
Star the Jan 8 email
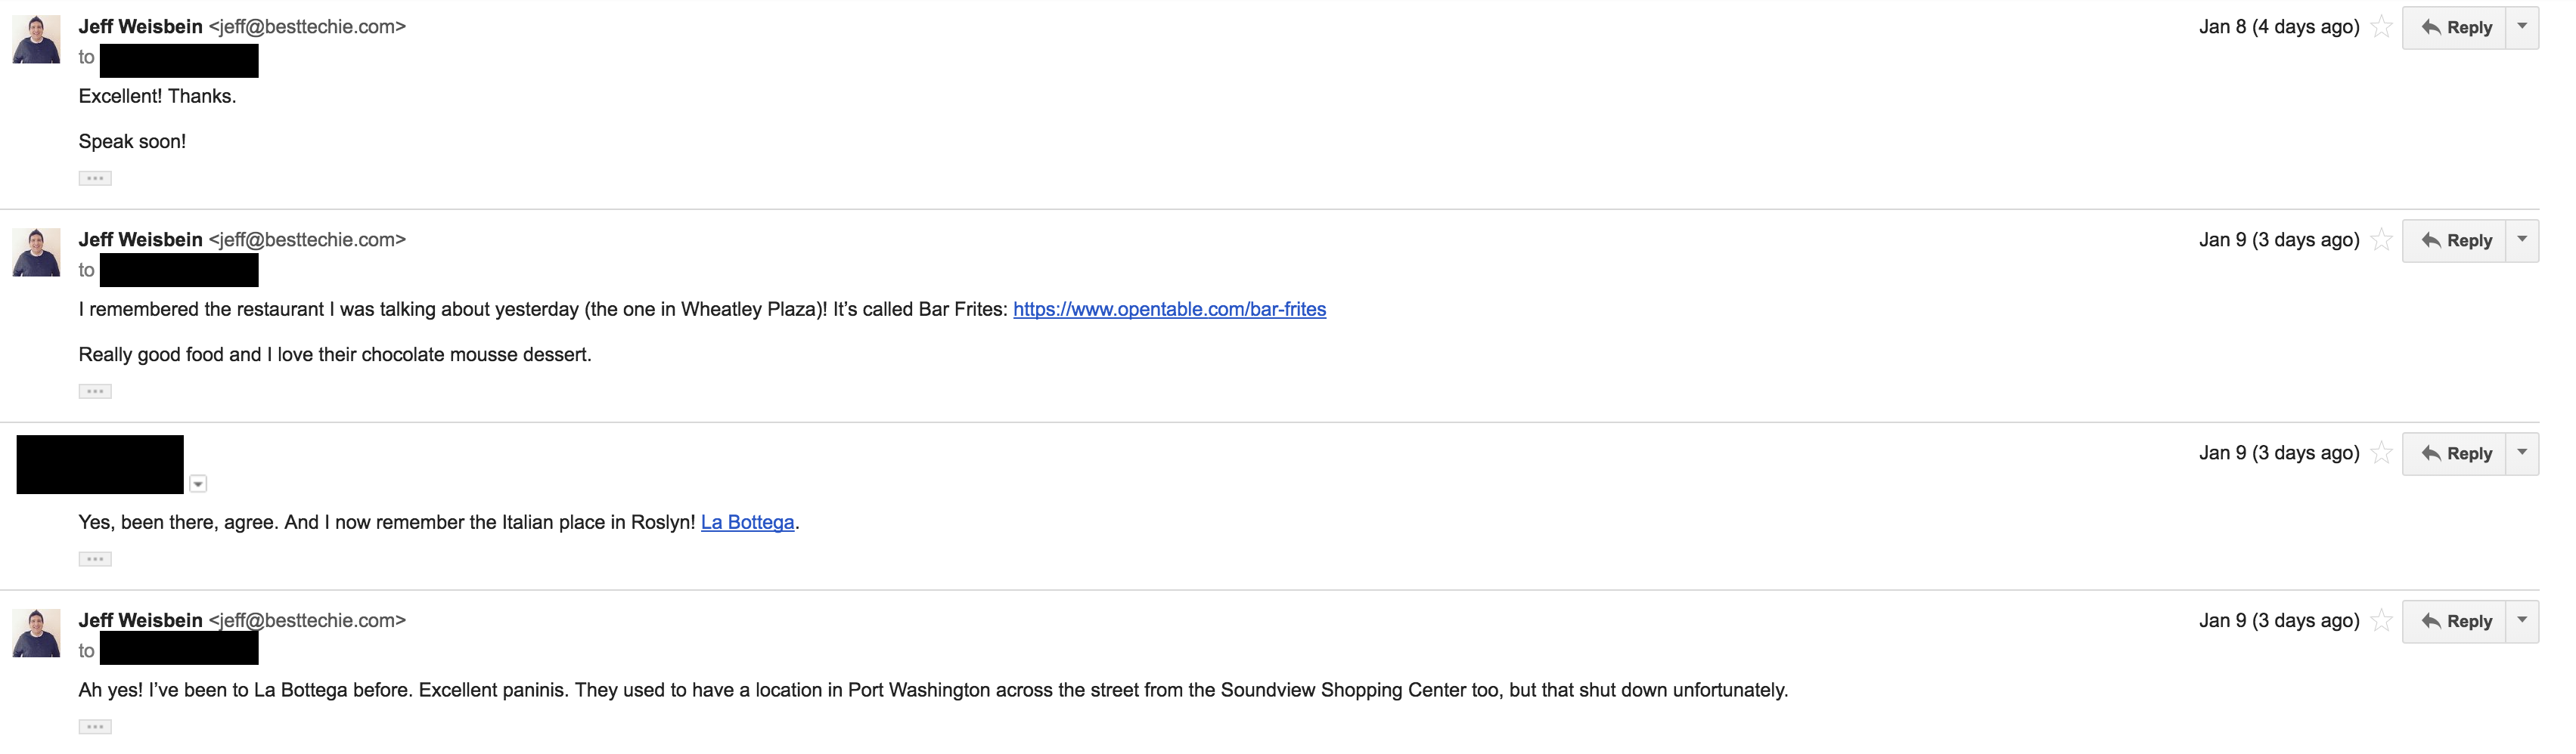pos(2382,27)
